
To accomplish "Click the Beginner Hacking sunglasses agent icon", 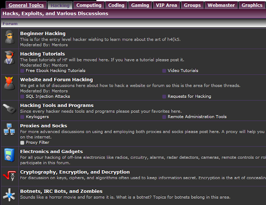I will pyautogui.click(x=10, y=37).
